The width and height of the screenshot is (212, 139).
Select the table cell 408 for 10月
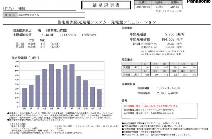pos(174,74)
